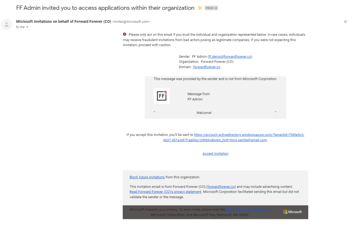Click the sender's profile avatar icon
This screenshot has width=348, height=226.
coord(7,24)
